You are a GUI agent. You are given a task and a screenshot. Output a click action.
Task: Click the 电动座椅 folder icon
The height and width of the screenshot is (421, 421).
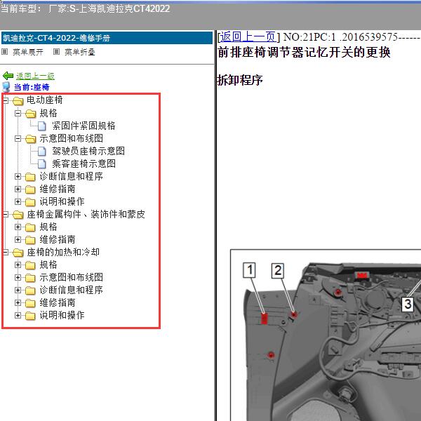[18, 101]
